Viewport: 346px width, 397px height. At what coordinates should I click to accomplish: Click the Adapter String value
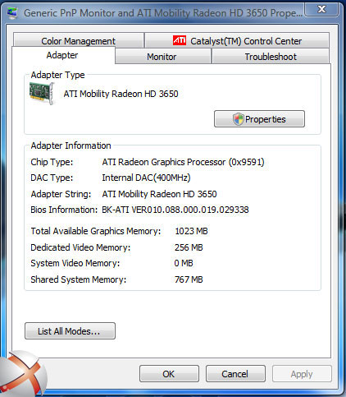(159, 194)
